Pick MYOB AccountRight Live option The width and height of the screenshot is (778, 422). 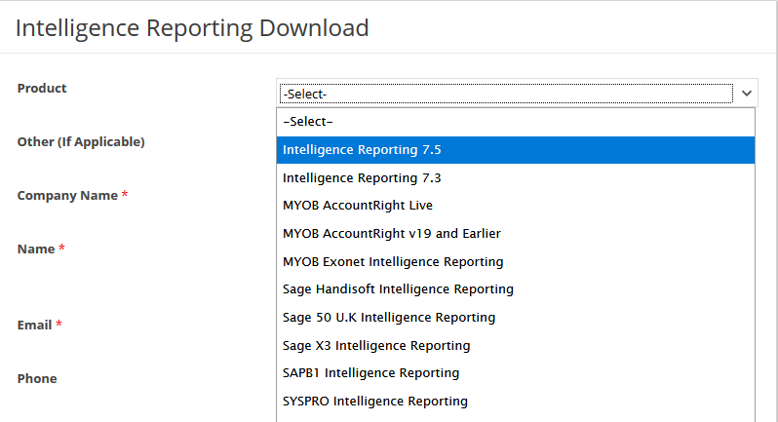516,206
